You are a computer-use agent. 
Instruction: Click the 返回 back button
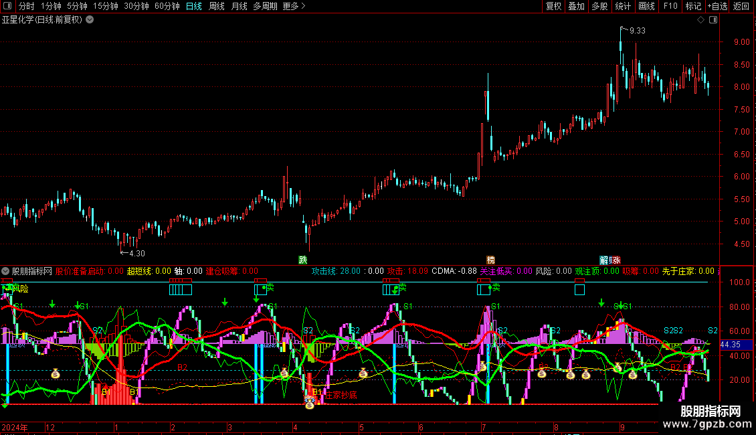[x=741, y=7]
